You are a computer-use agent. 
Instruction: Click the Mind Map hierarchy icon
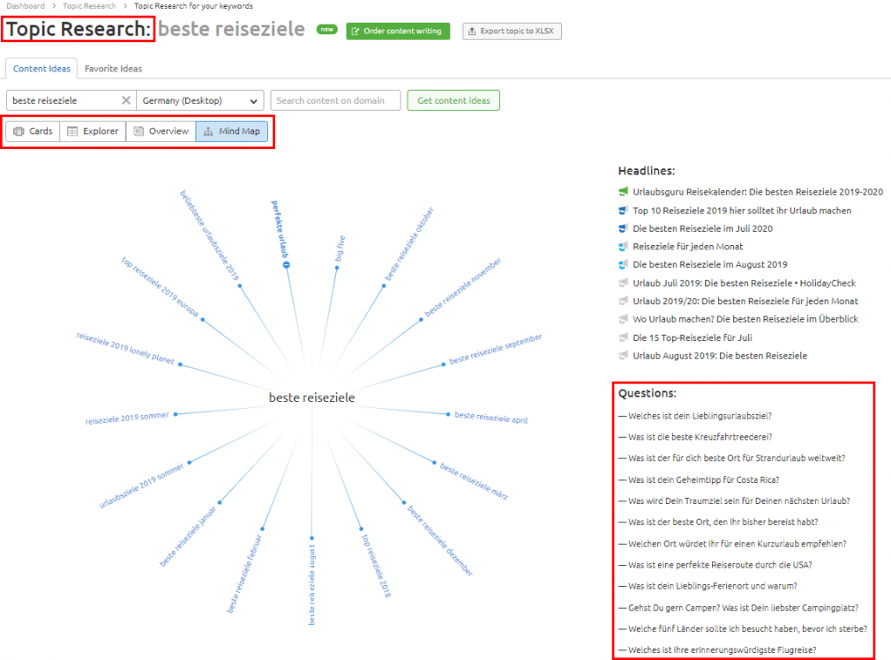(208, 131)
